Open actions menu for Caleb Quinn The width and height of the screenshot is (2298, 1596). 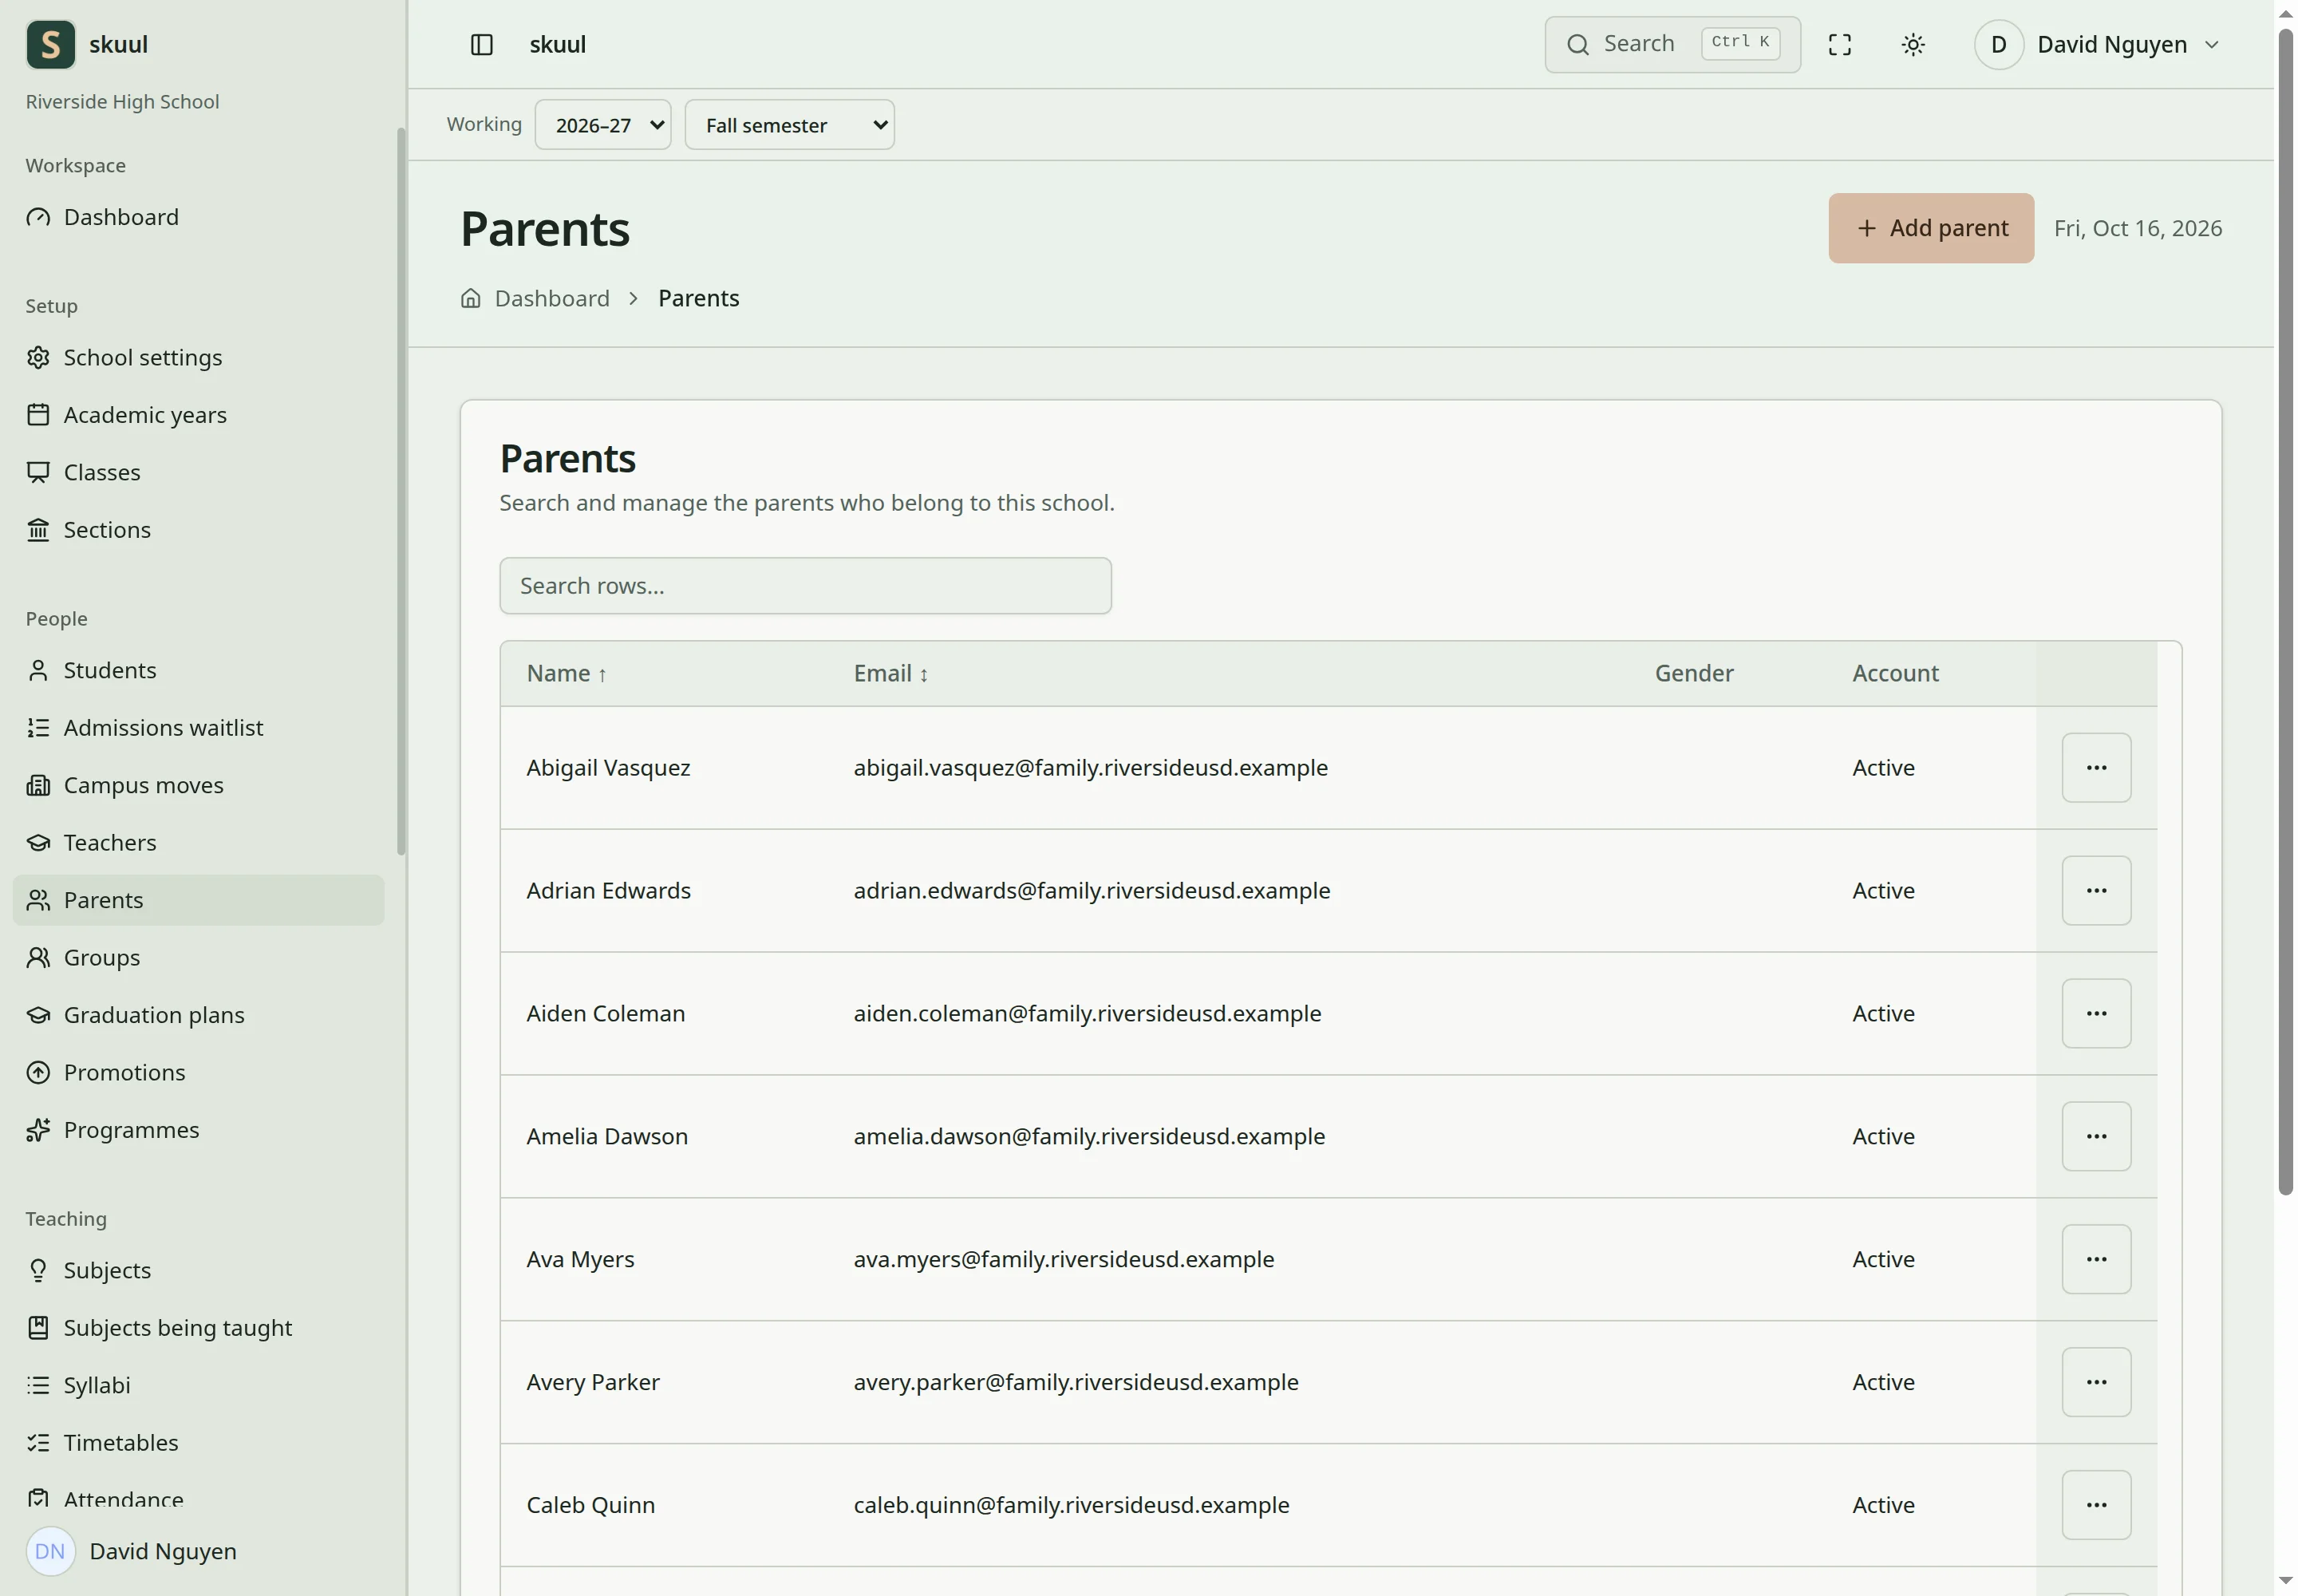[x=2096, y=1505]
